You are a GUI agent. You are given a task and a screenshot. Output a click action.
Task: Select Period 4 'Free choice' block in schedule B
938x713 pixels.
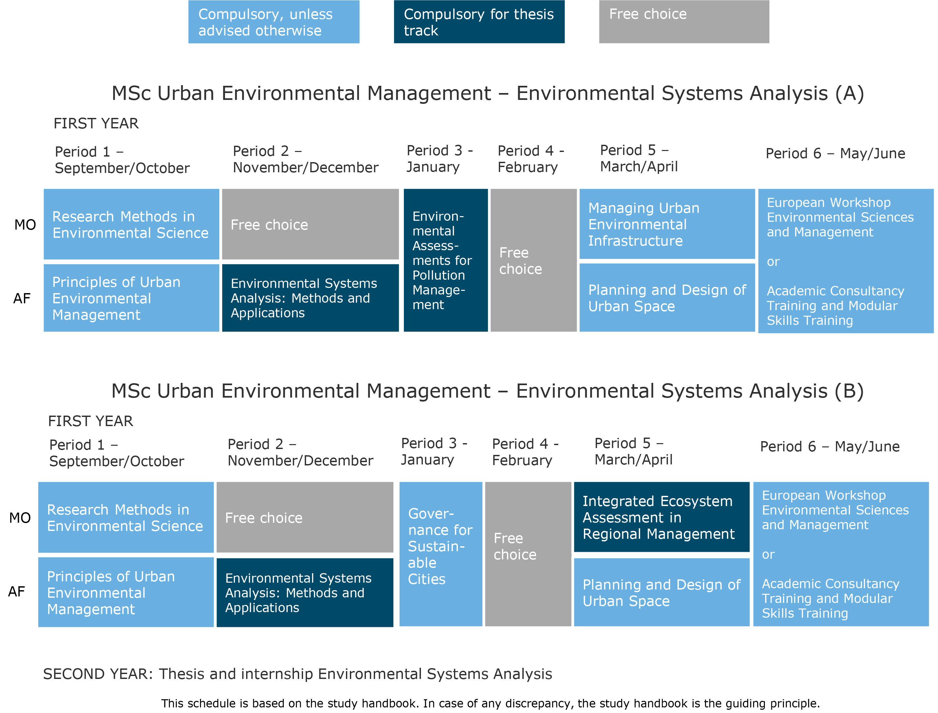528,554
